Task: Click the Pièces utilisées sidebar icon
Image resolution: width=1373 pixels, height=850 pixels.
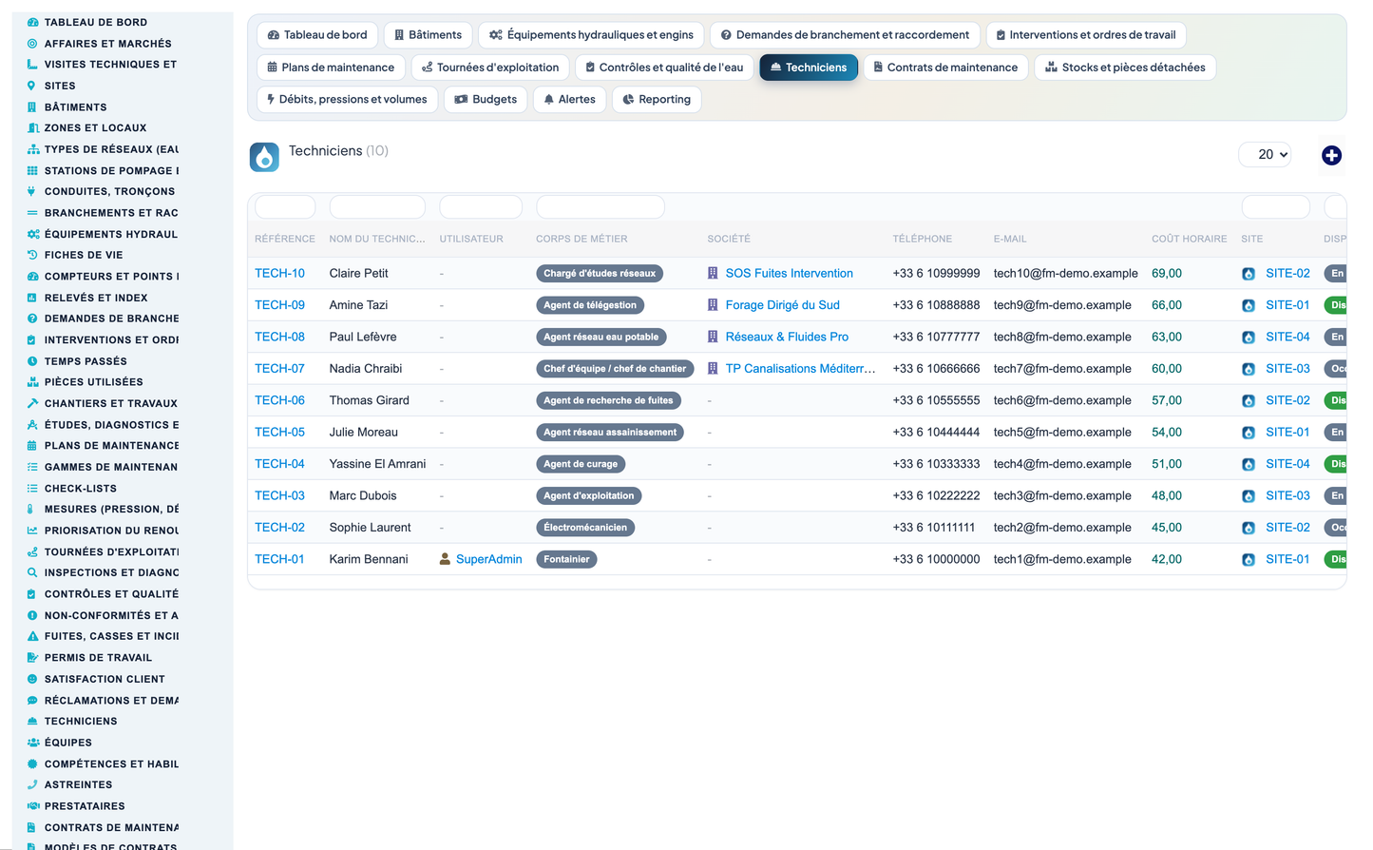Action: point(32,382)
